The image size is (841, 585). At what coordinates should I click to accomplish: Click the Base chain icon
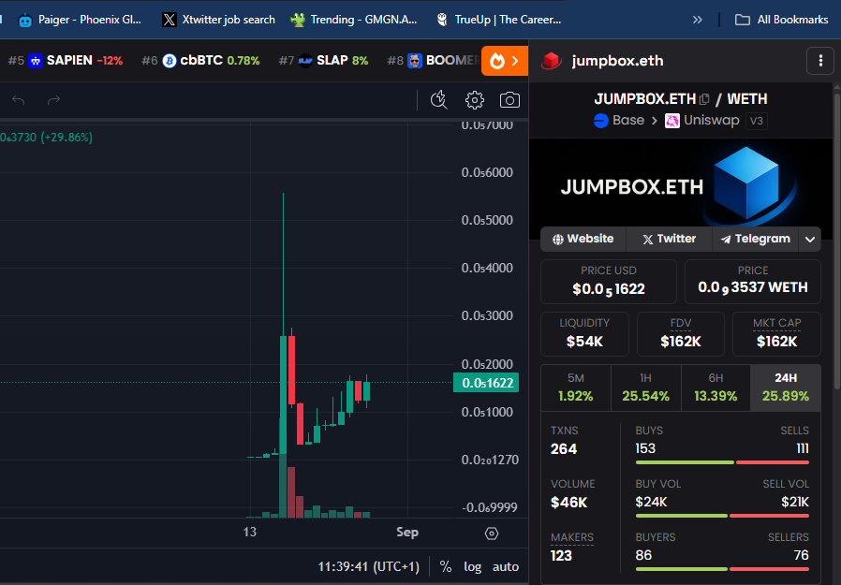pyautogui.click(x=600, y=121)
